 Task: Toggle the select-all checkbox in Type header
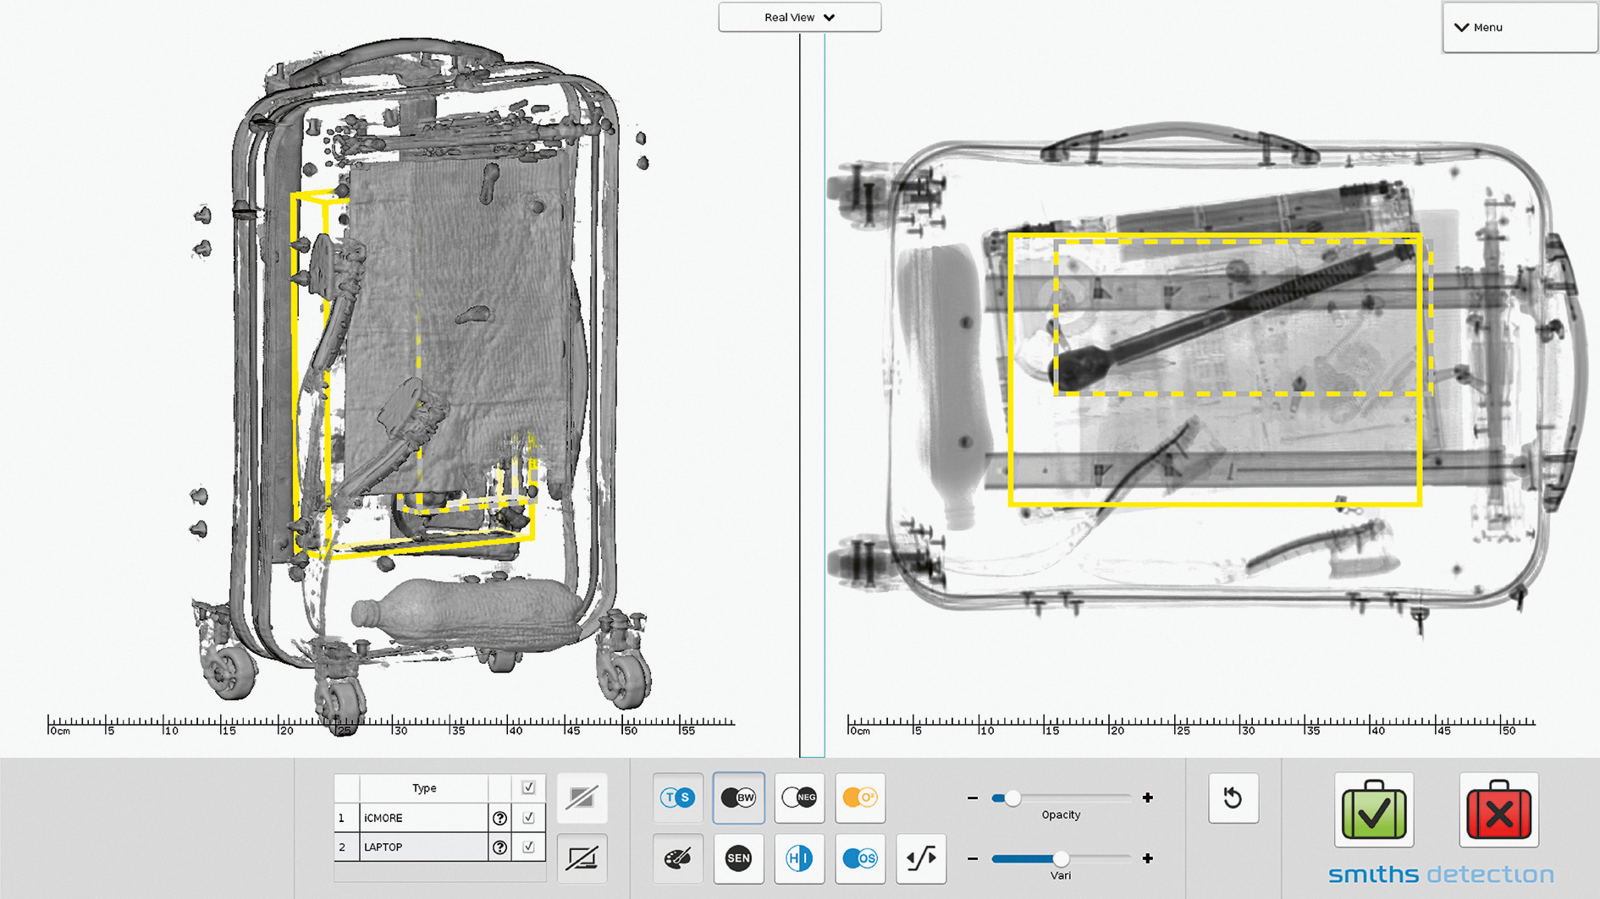[x=528, y=787]
